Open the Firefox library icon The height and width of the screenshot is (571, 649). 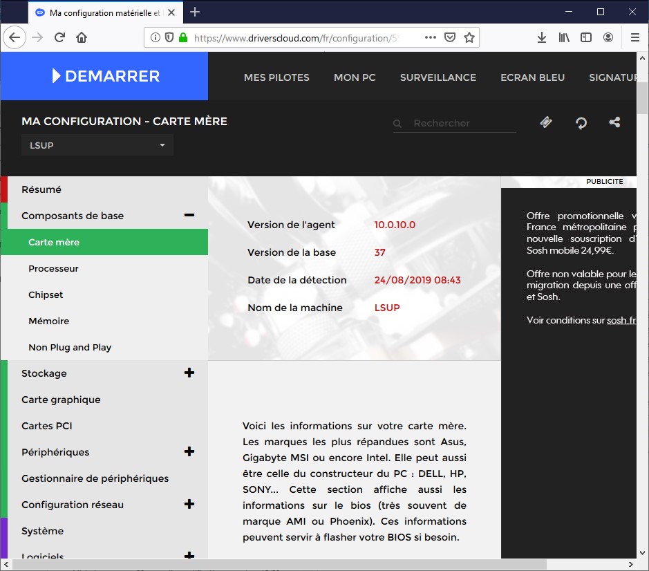click(564, 37)
